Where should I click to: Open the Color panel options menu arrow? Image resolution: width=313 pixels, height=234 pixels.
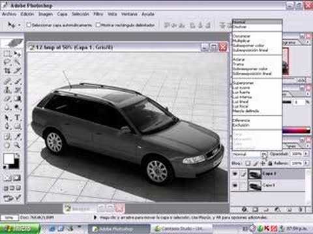[308, 94]
